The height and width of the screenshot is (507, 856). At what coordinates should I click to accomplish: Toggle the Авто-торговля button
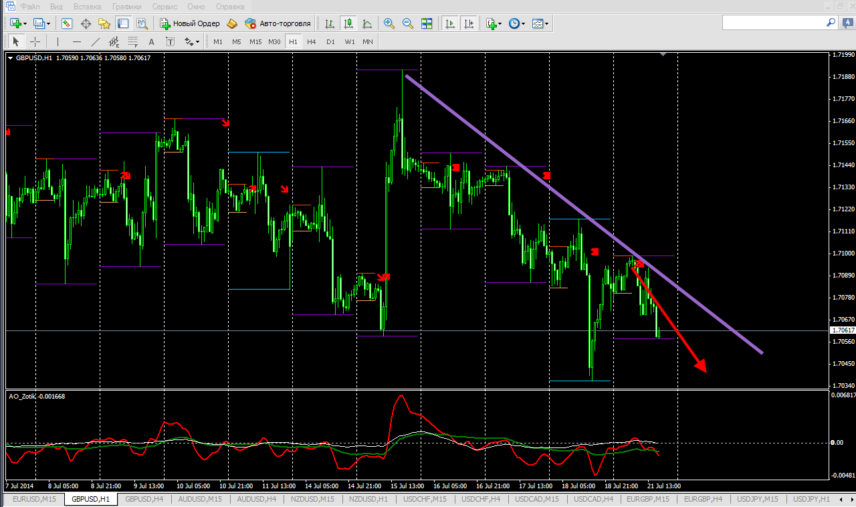278,23
